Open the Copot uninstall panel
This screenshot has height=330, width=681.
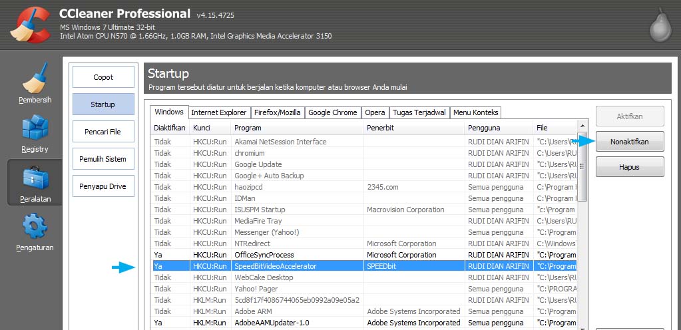pos(103,77)
